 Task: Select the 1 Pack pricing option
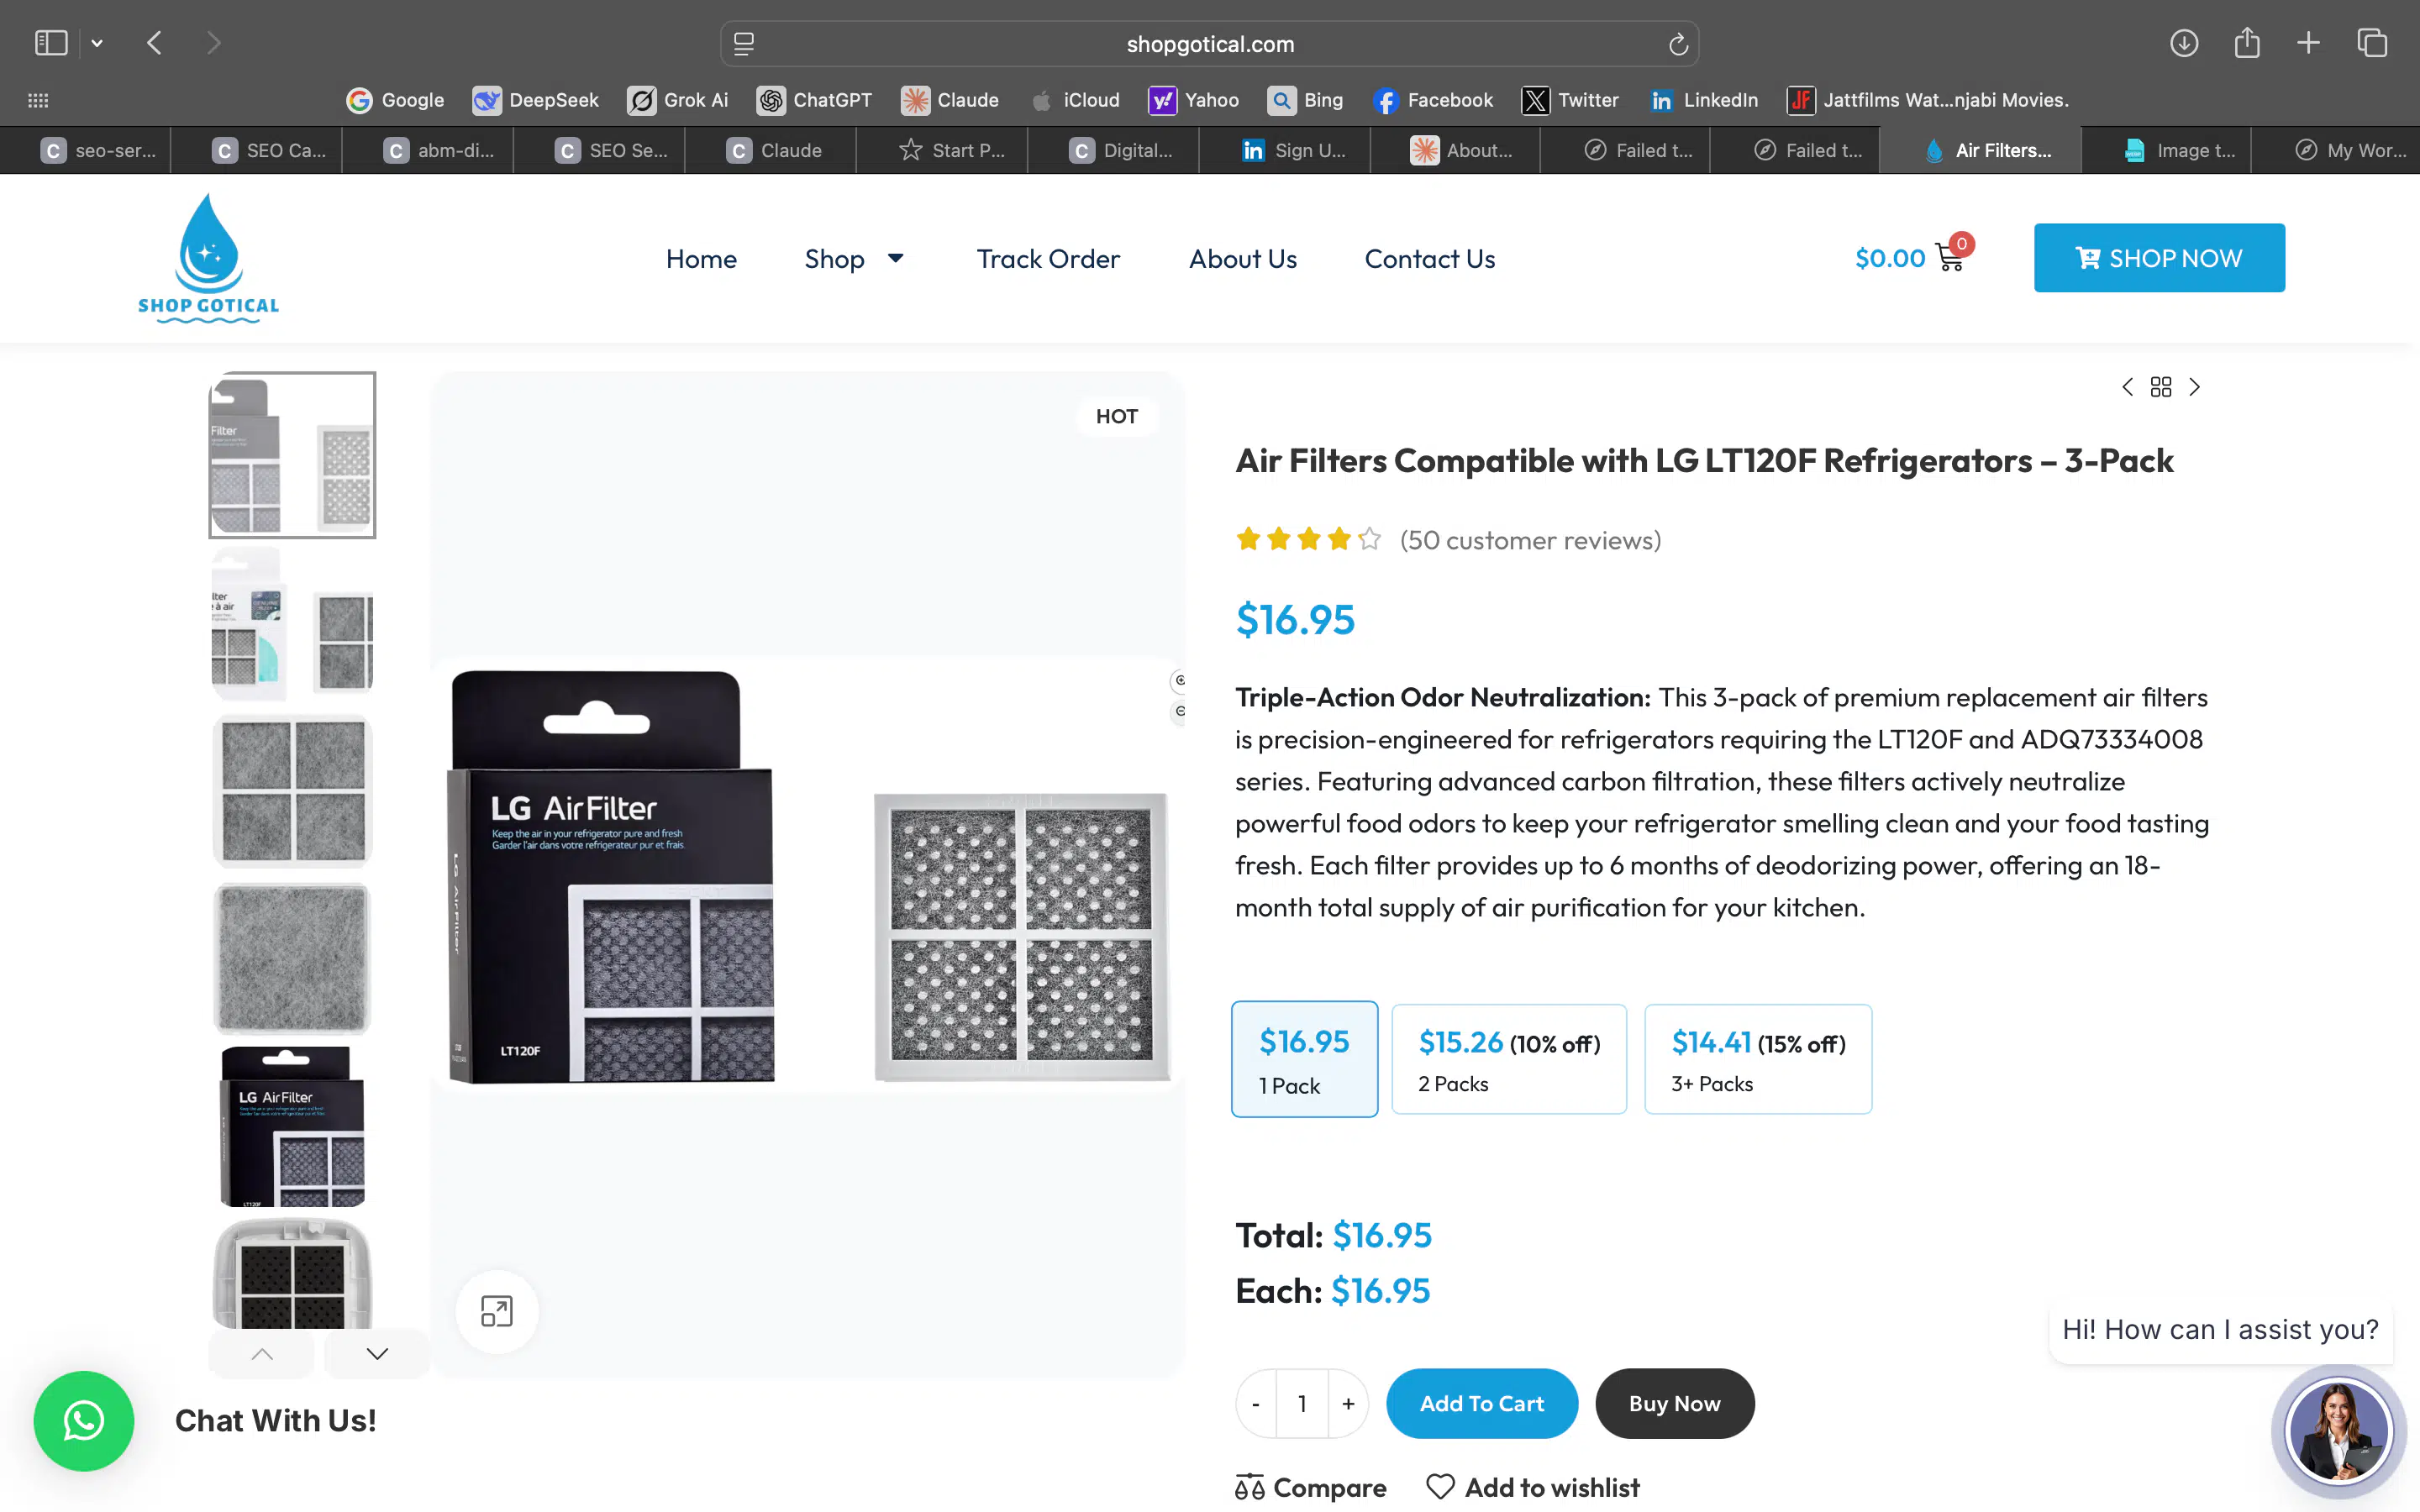1304,1058
